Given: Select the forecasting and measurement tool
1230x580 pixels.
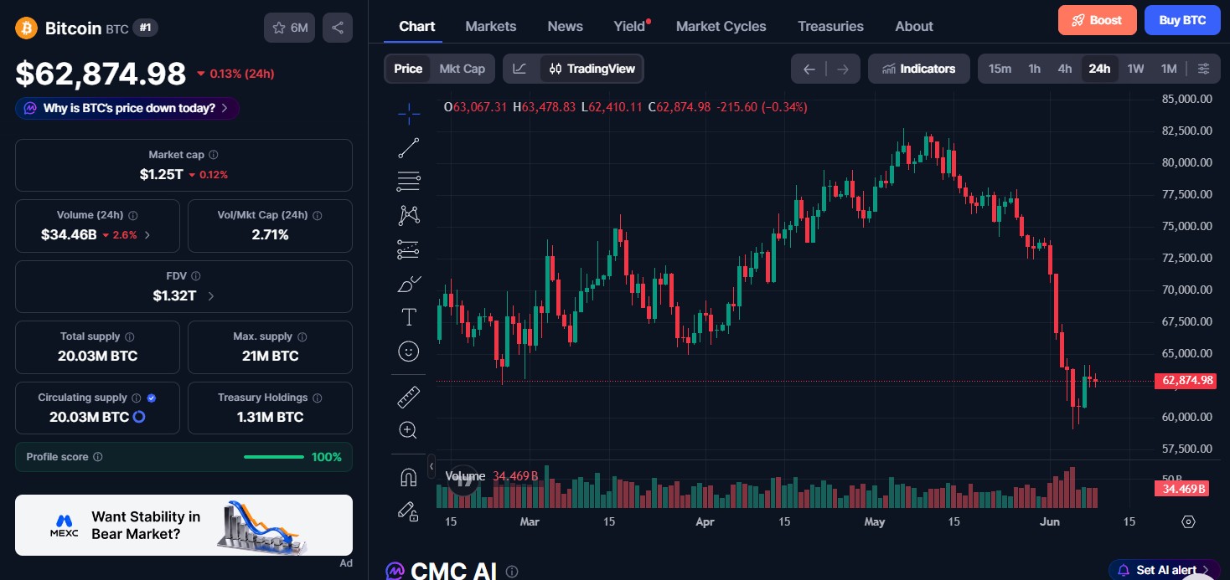Looking at the screenshot, I should tap(409, 249).
